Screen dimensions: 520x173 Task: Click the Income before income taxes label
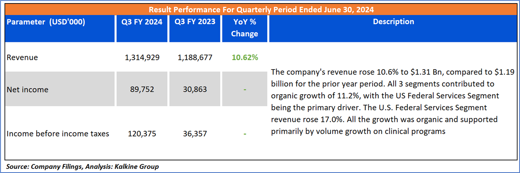(x=58, y=134)
